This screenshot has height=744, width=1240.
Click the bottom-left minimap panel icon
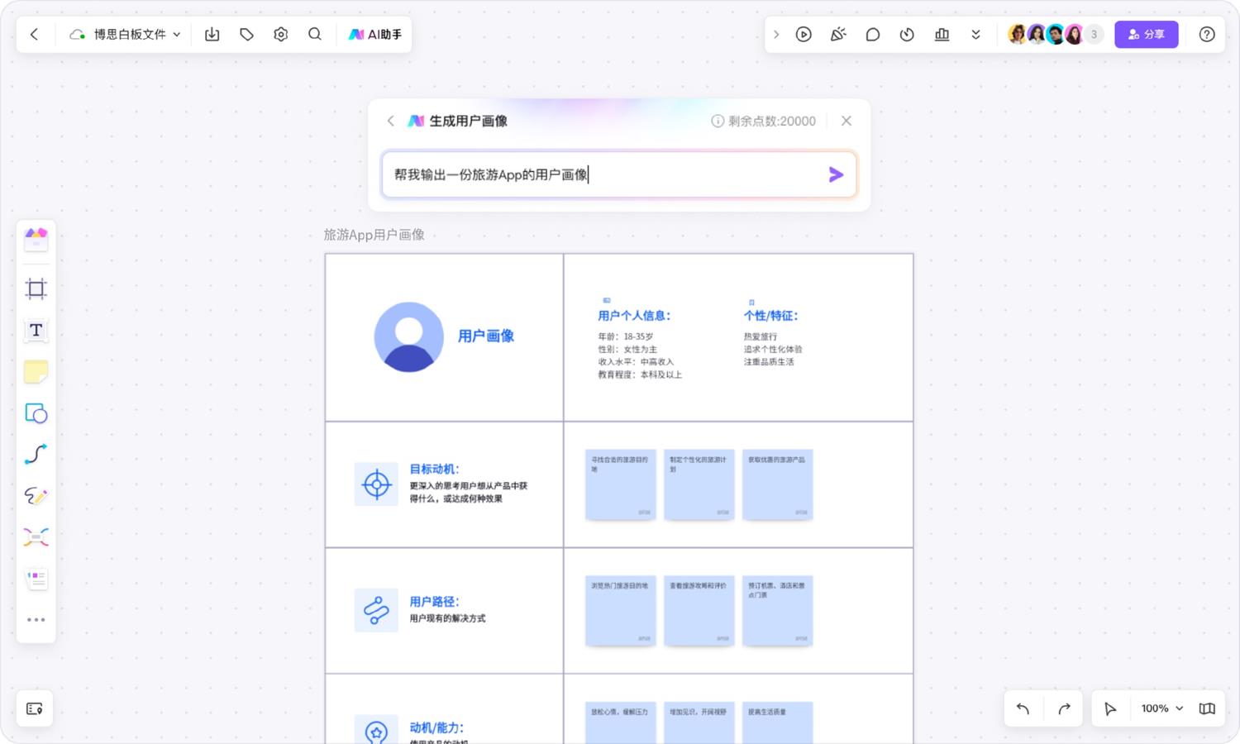coord(35,708)
